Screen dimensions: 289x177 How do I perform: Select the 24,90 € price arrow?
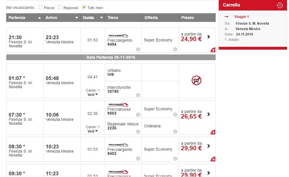click(x=209, y=37)
